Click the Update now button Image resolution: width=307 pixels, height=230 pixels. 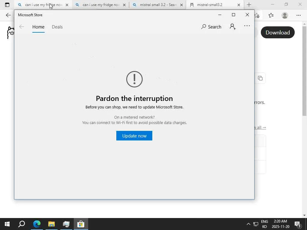(x=134, y=136)
